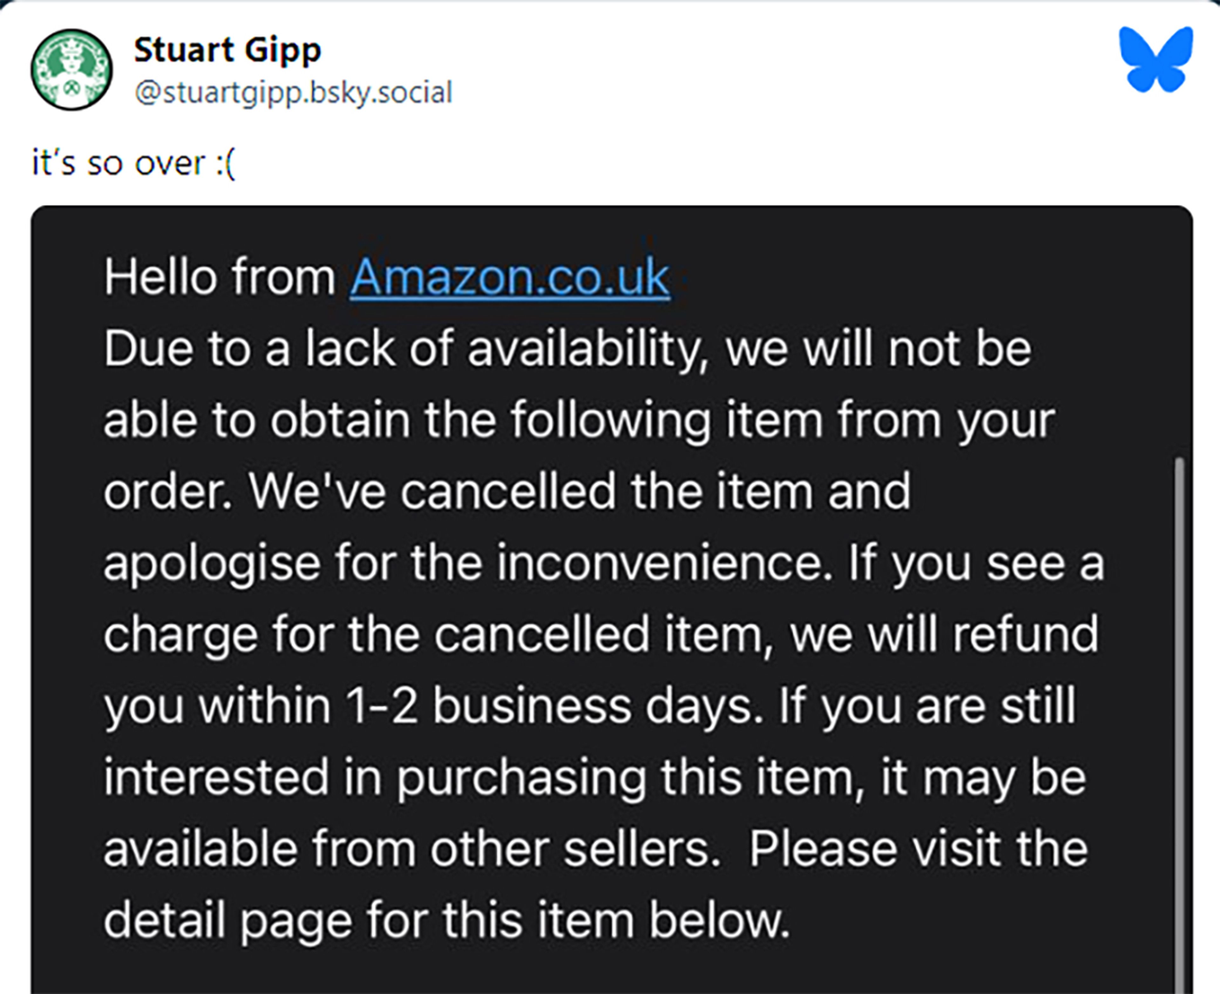Click the phrase "We've cancelled the item and"
This screenshot has width=1220, height=994.
click(x=579, y=491)
